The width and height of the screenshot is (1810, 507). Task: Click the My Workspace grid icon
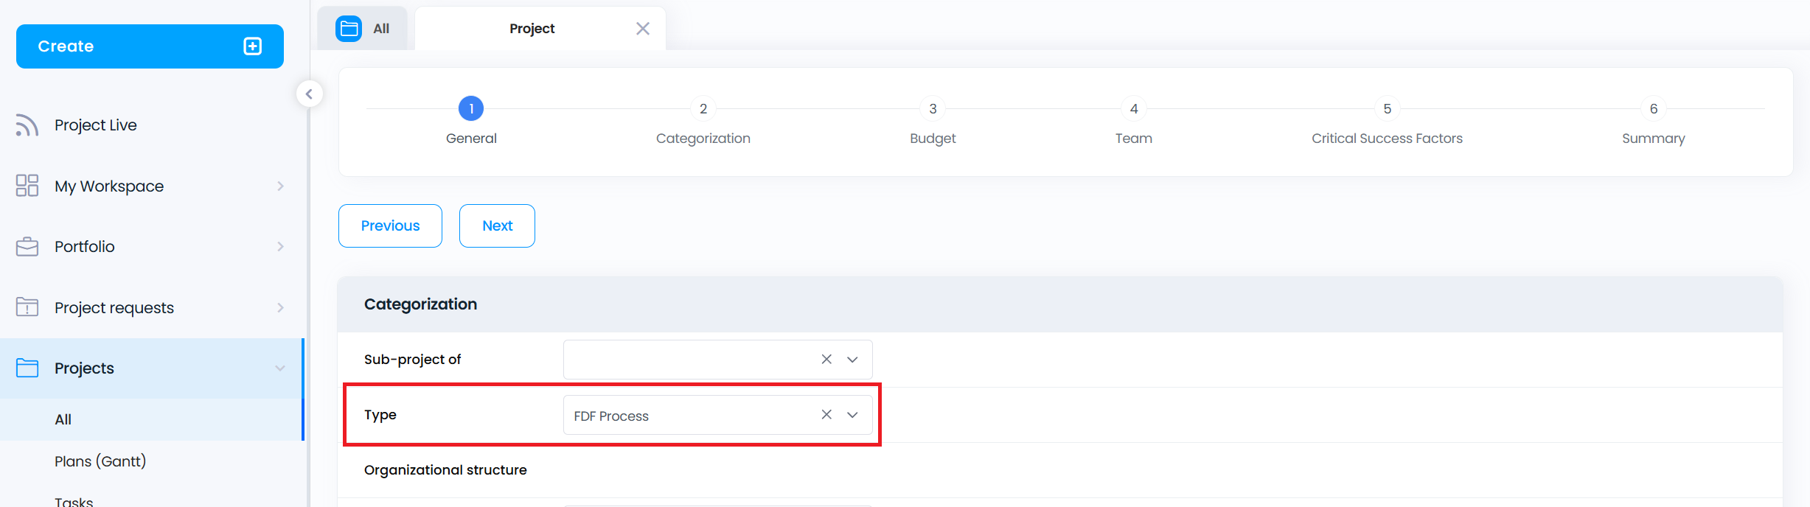coord(27,186)
